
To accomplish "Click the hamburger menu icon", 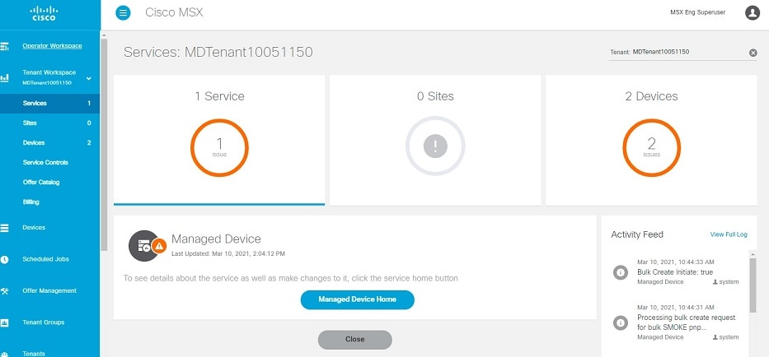I will 123,12.
